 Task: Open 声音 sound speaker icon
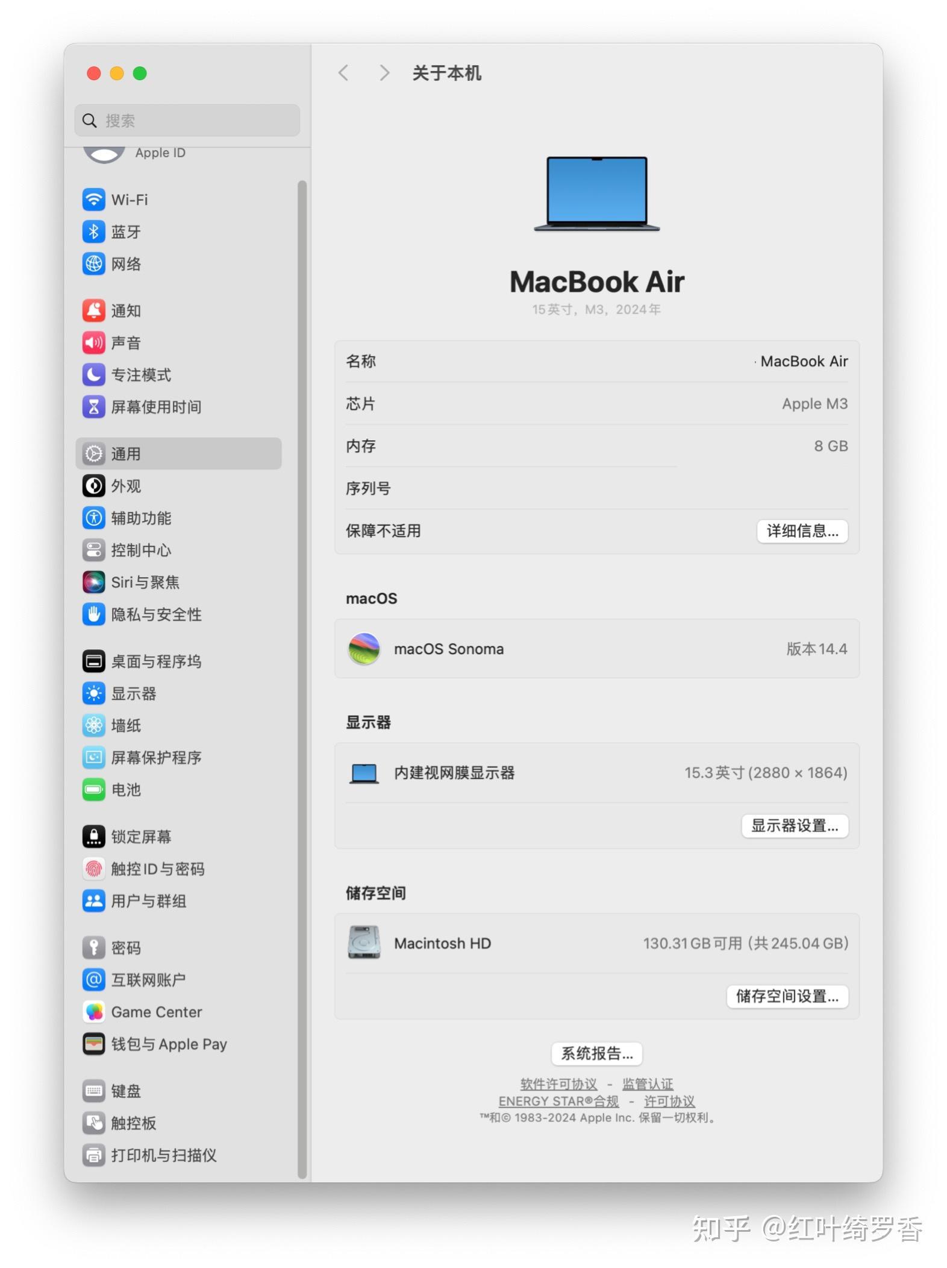click(x=93, y=342)
